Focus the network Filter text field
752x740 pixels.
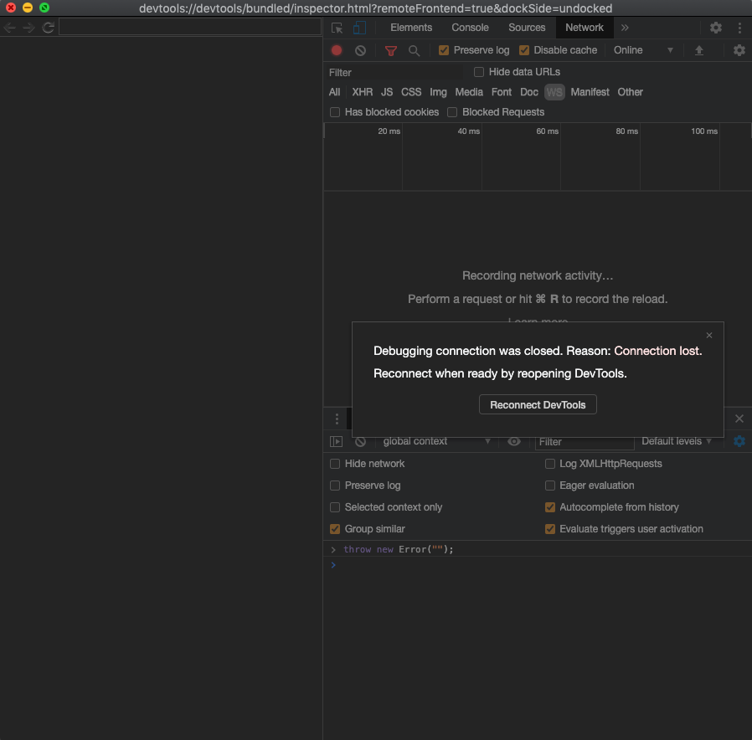point(395,72)
